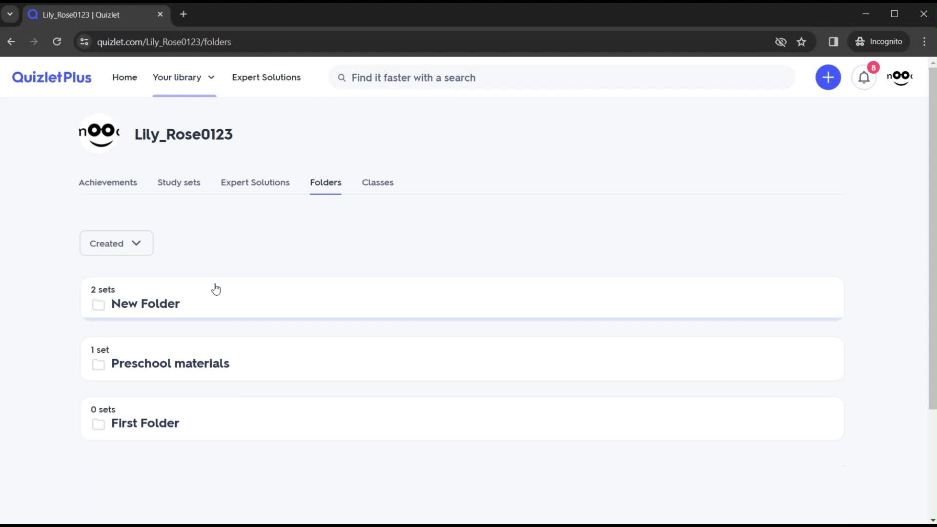937x527 pixels.
Task: Click the QuizletPlus logo icon
Action: pos(51,77)
